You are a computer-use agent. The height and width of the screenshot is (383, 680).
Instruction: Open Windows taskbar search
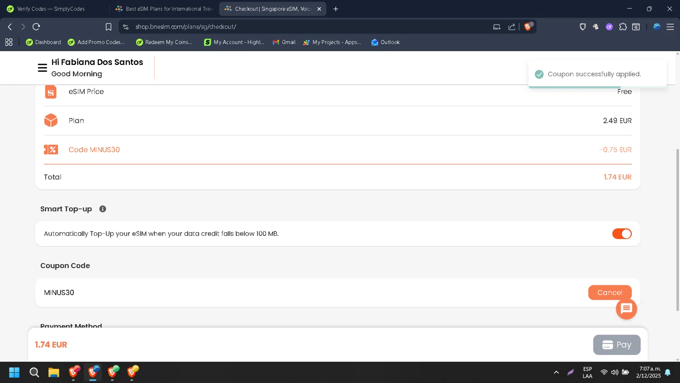tap(34, 373)
